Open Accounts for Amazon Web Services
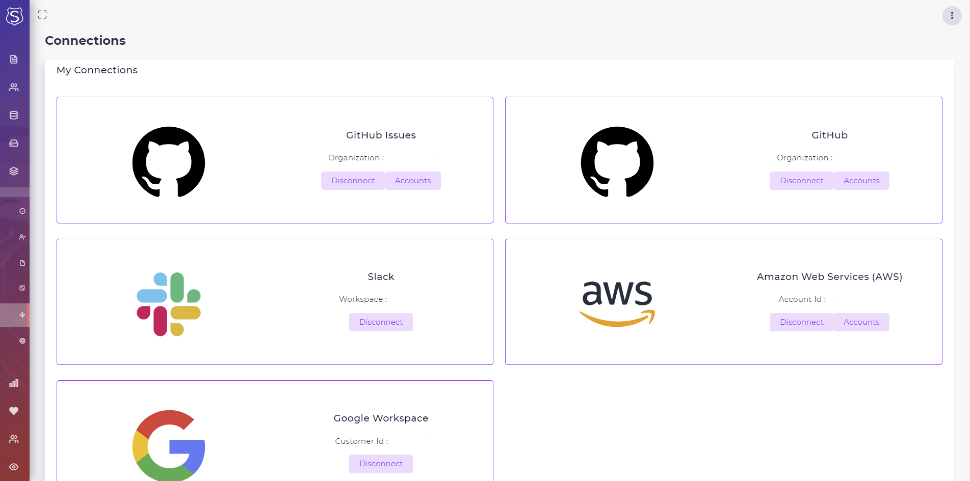The height and width of the screenshot is (481, 970). (861, 322)
